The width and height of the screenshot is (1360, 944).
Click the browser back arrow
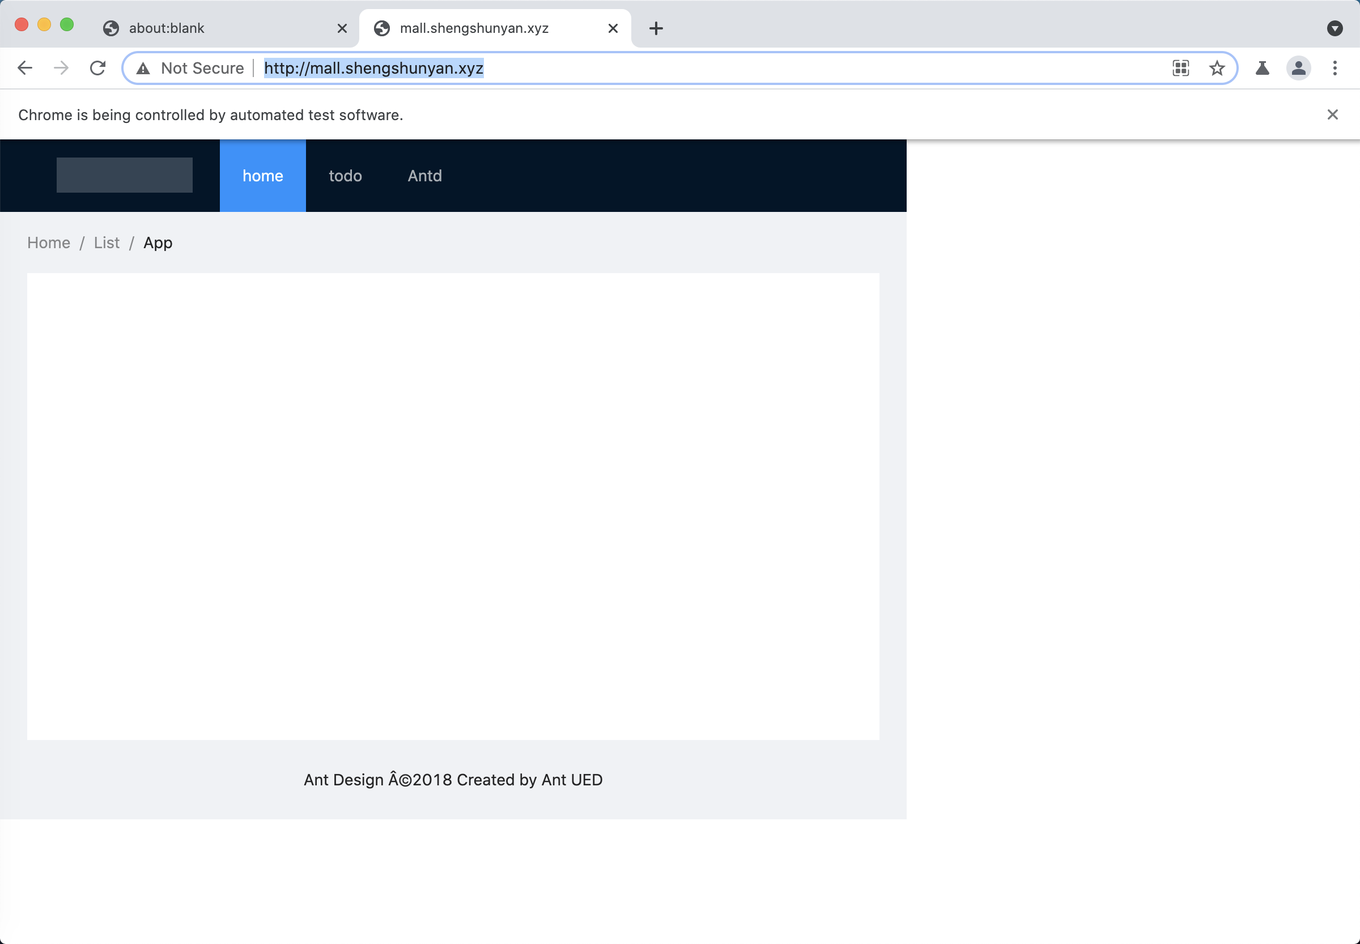pos(25,68)
